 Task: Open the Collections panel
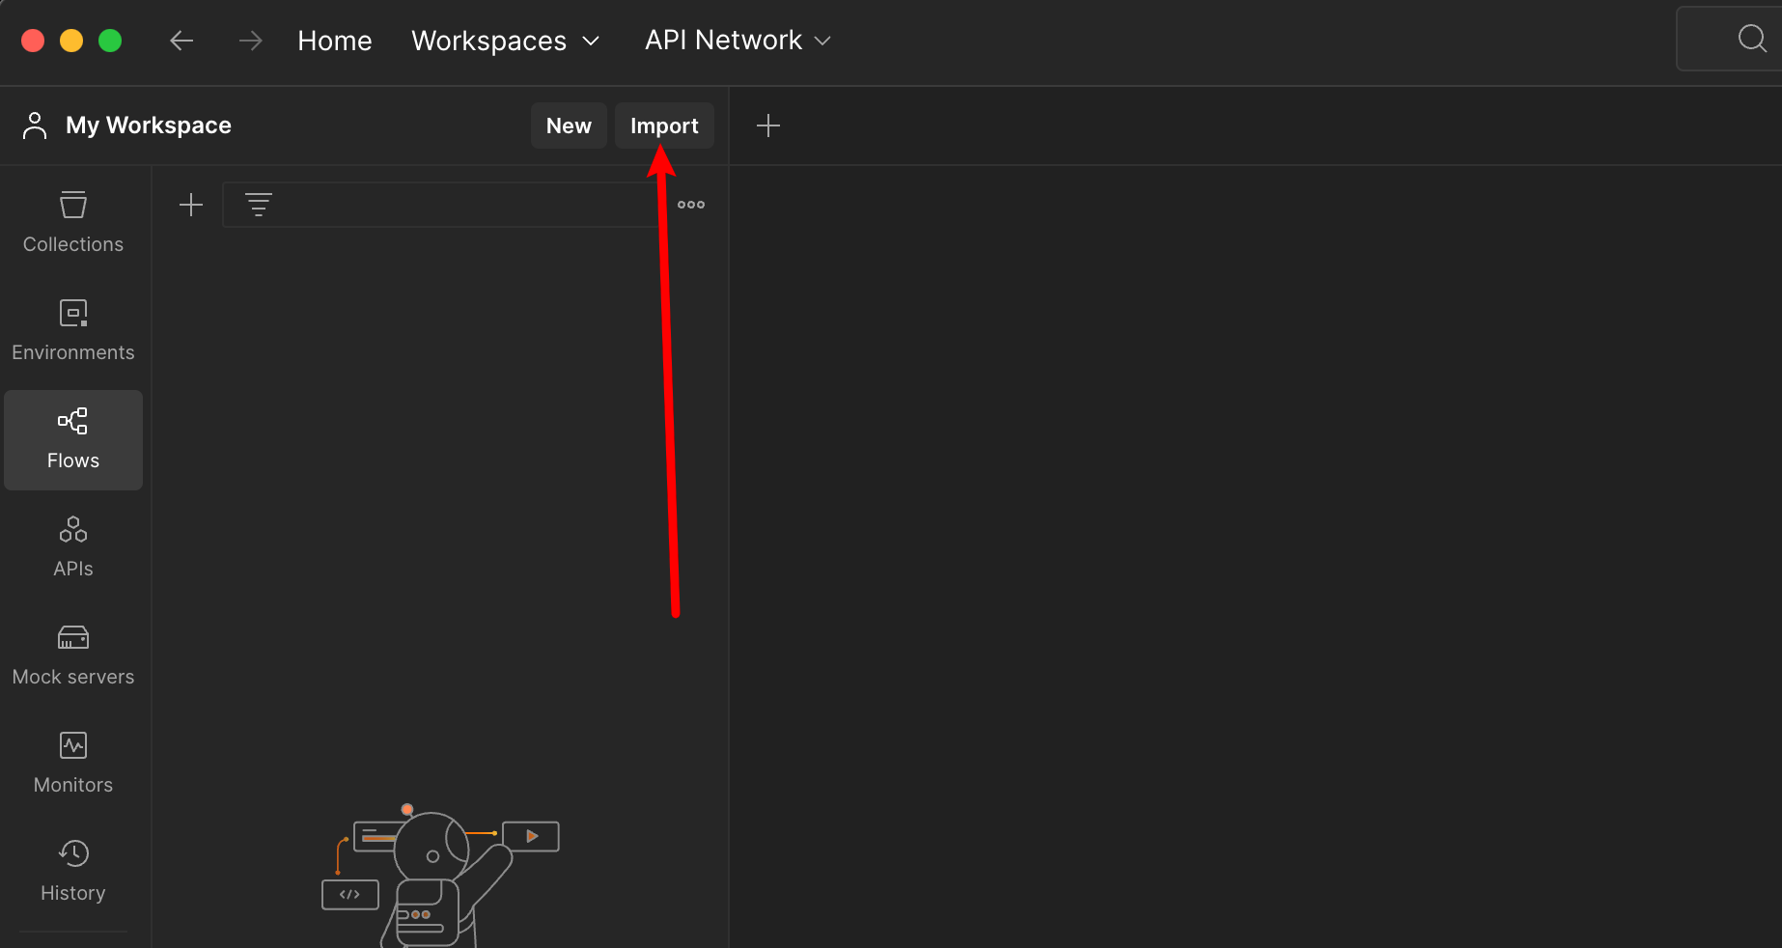(72, 222)
